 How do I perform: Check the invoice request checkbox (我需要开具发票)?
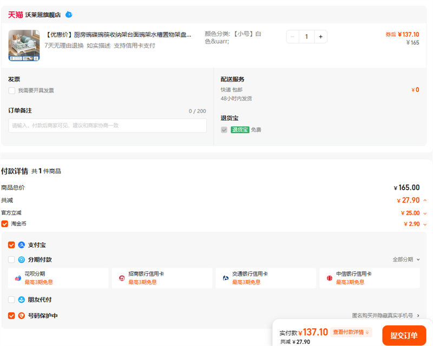tap(12, 90)
